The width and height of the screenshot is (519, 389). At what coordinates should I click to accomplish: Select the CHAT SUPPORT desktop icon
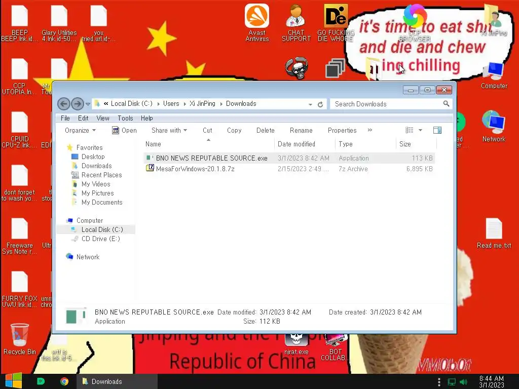[296, 22]
